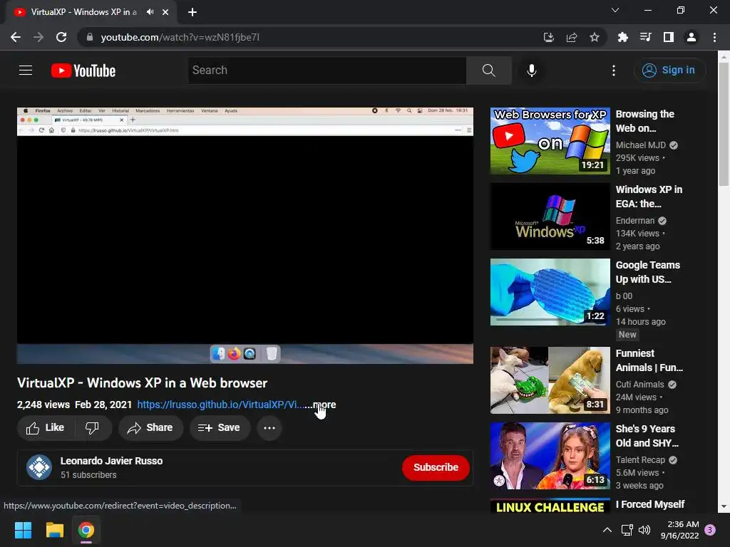Close the VirtualXP tab
The height and width of the screenshot is (547, 730).
pyautogui.click(x=165, y=12)
